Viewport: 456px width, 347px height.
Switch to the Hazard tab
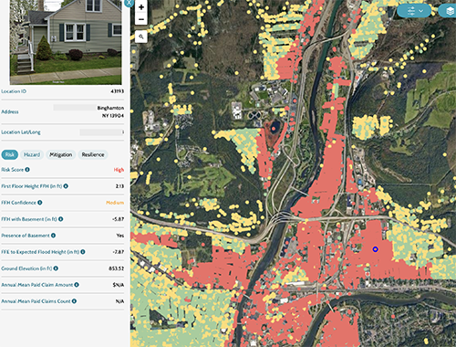click(x=32, y=154)
